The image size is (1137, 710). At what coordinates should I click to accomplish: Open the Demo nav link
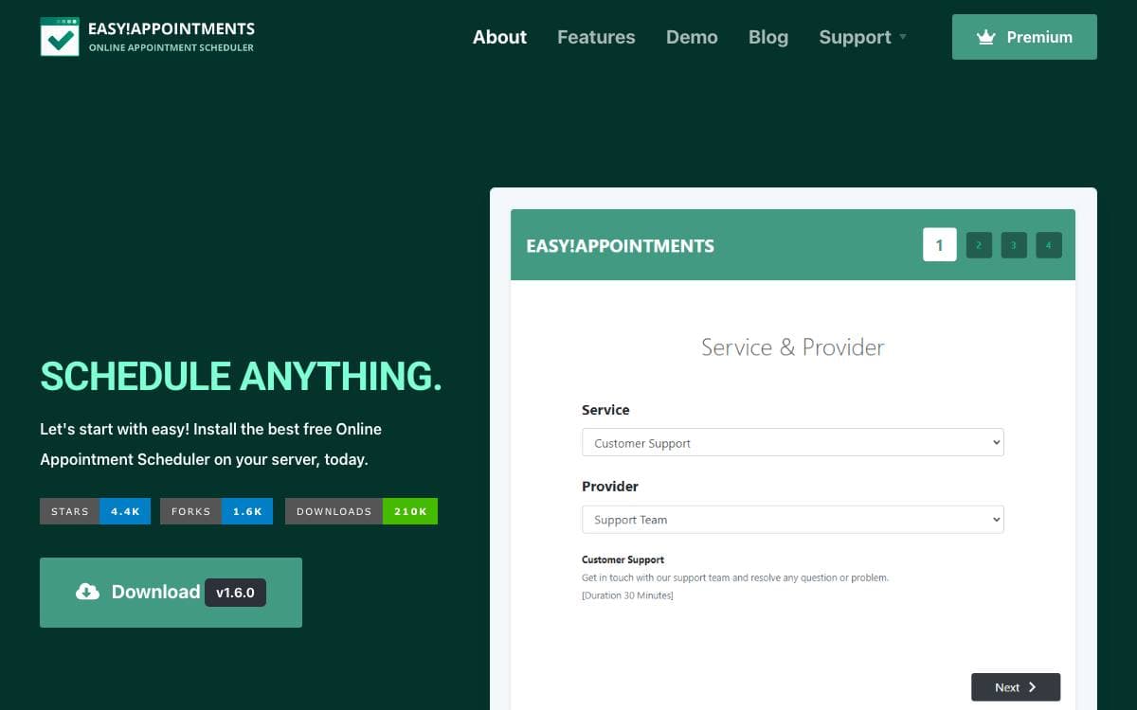pos(692,37)
